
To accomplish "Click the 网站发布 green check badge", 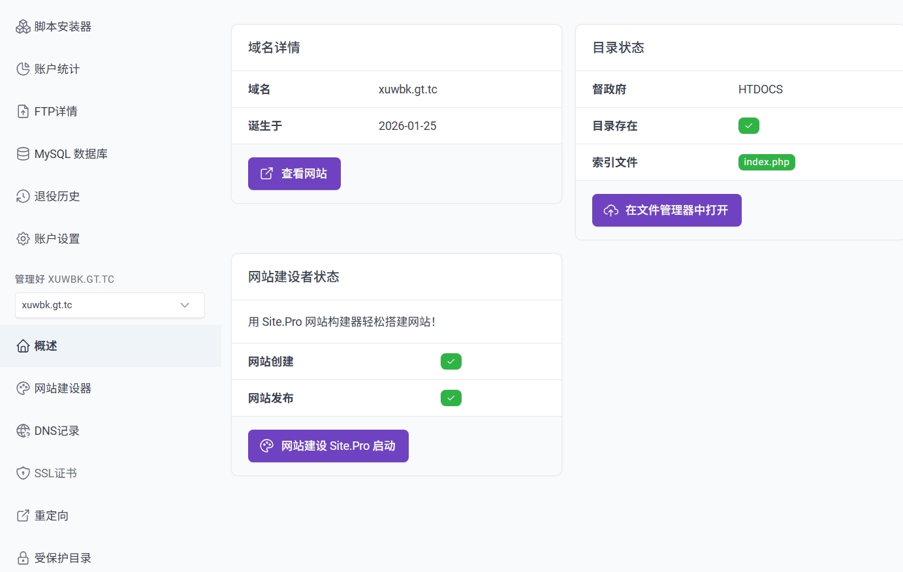I will (x=451, y=398).
